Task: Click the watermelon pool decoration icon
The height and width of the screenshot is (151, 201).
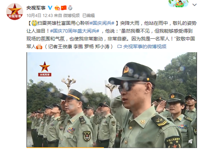Action: pos(178,4)
